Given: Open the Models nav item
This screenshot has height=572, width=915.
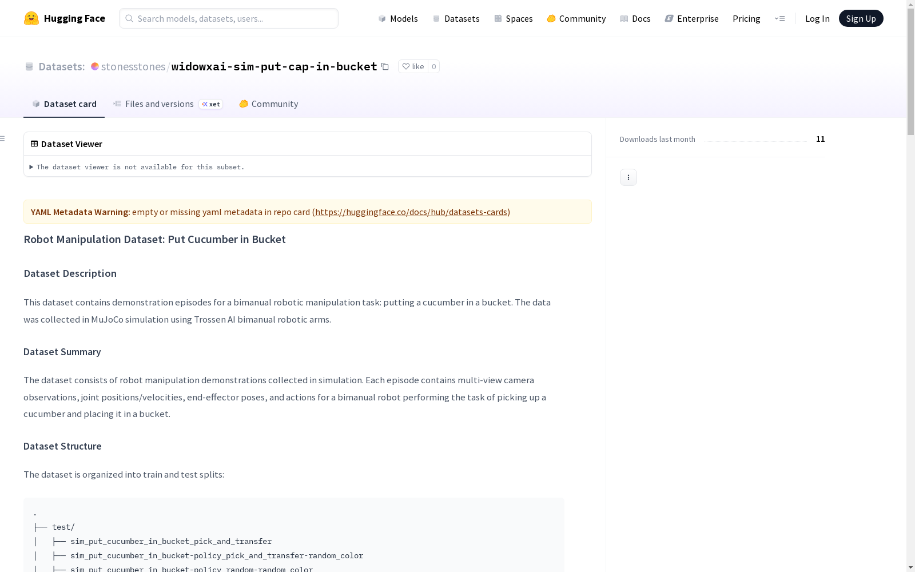Looking at the screenshot, I should (398, 18).
